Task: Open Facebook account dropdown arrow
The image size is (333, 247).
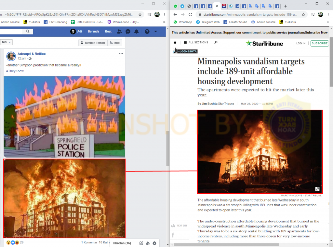Action: point(155,32)
